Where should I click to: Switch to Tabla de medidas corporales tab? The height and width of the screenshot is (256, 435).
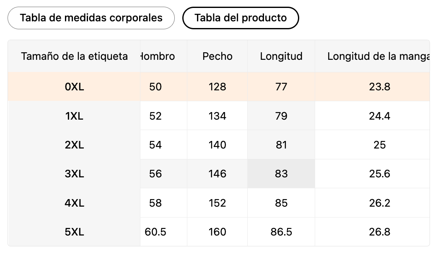tap(91, 18)
